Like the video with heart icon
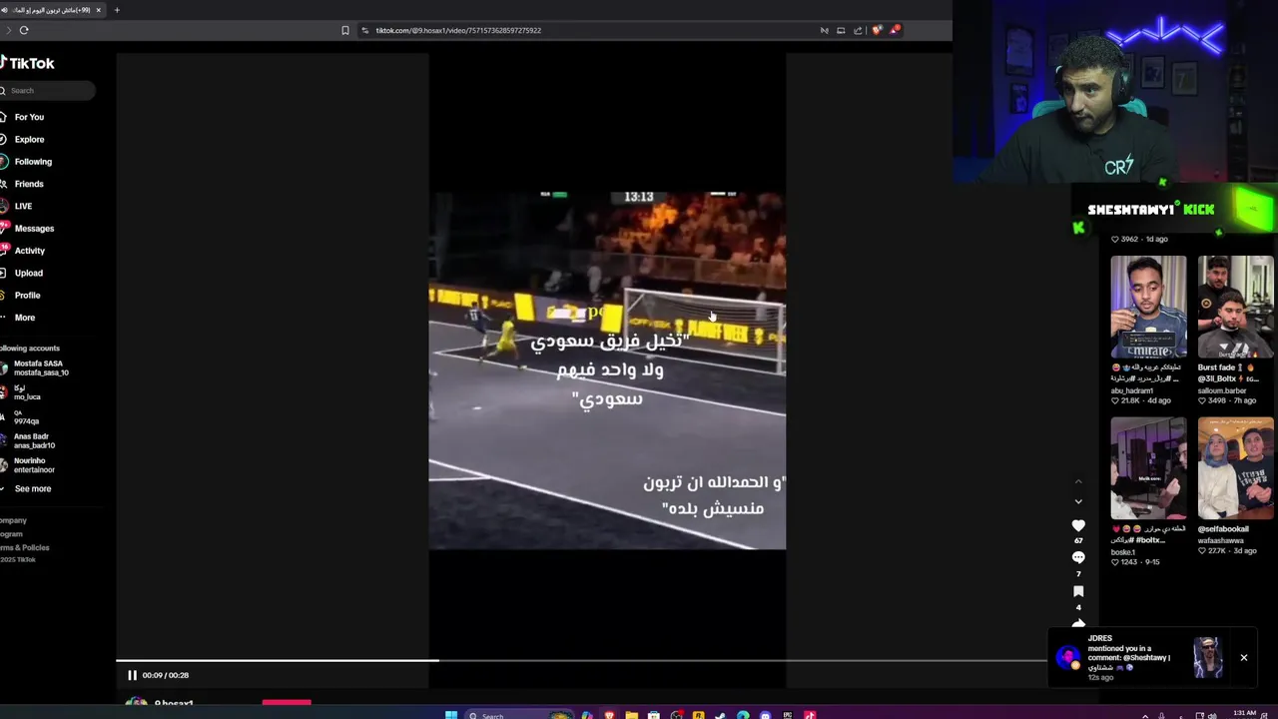 (1078, 525)
